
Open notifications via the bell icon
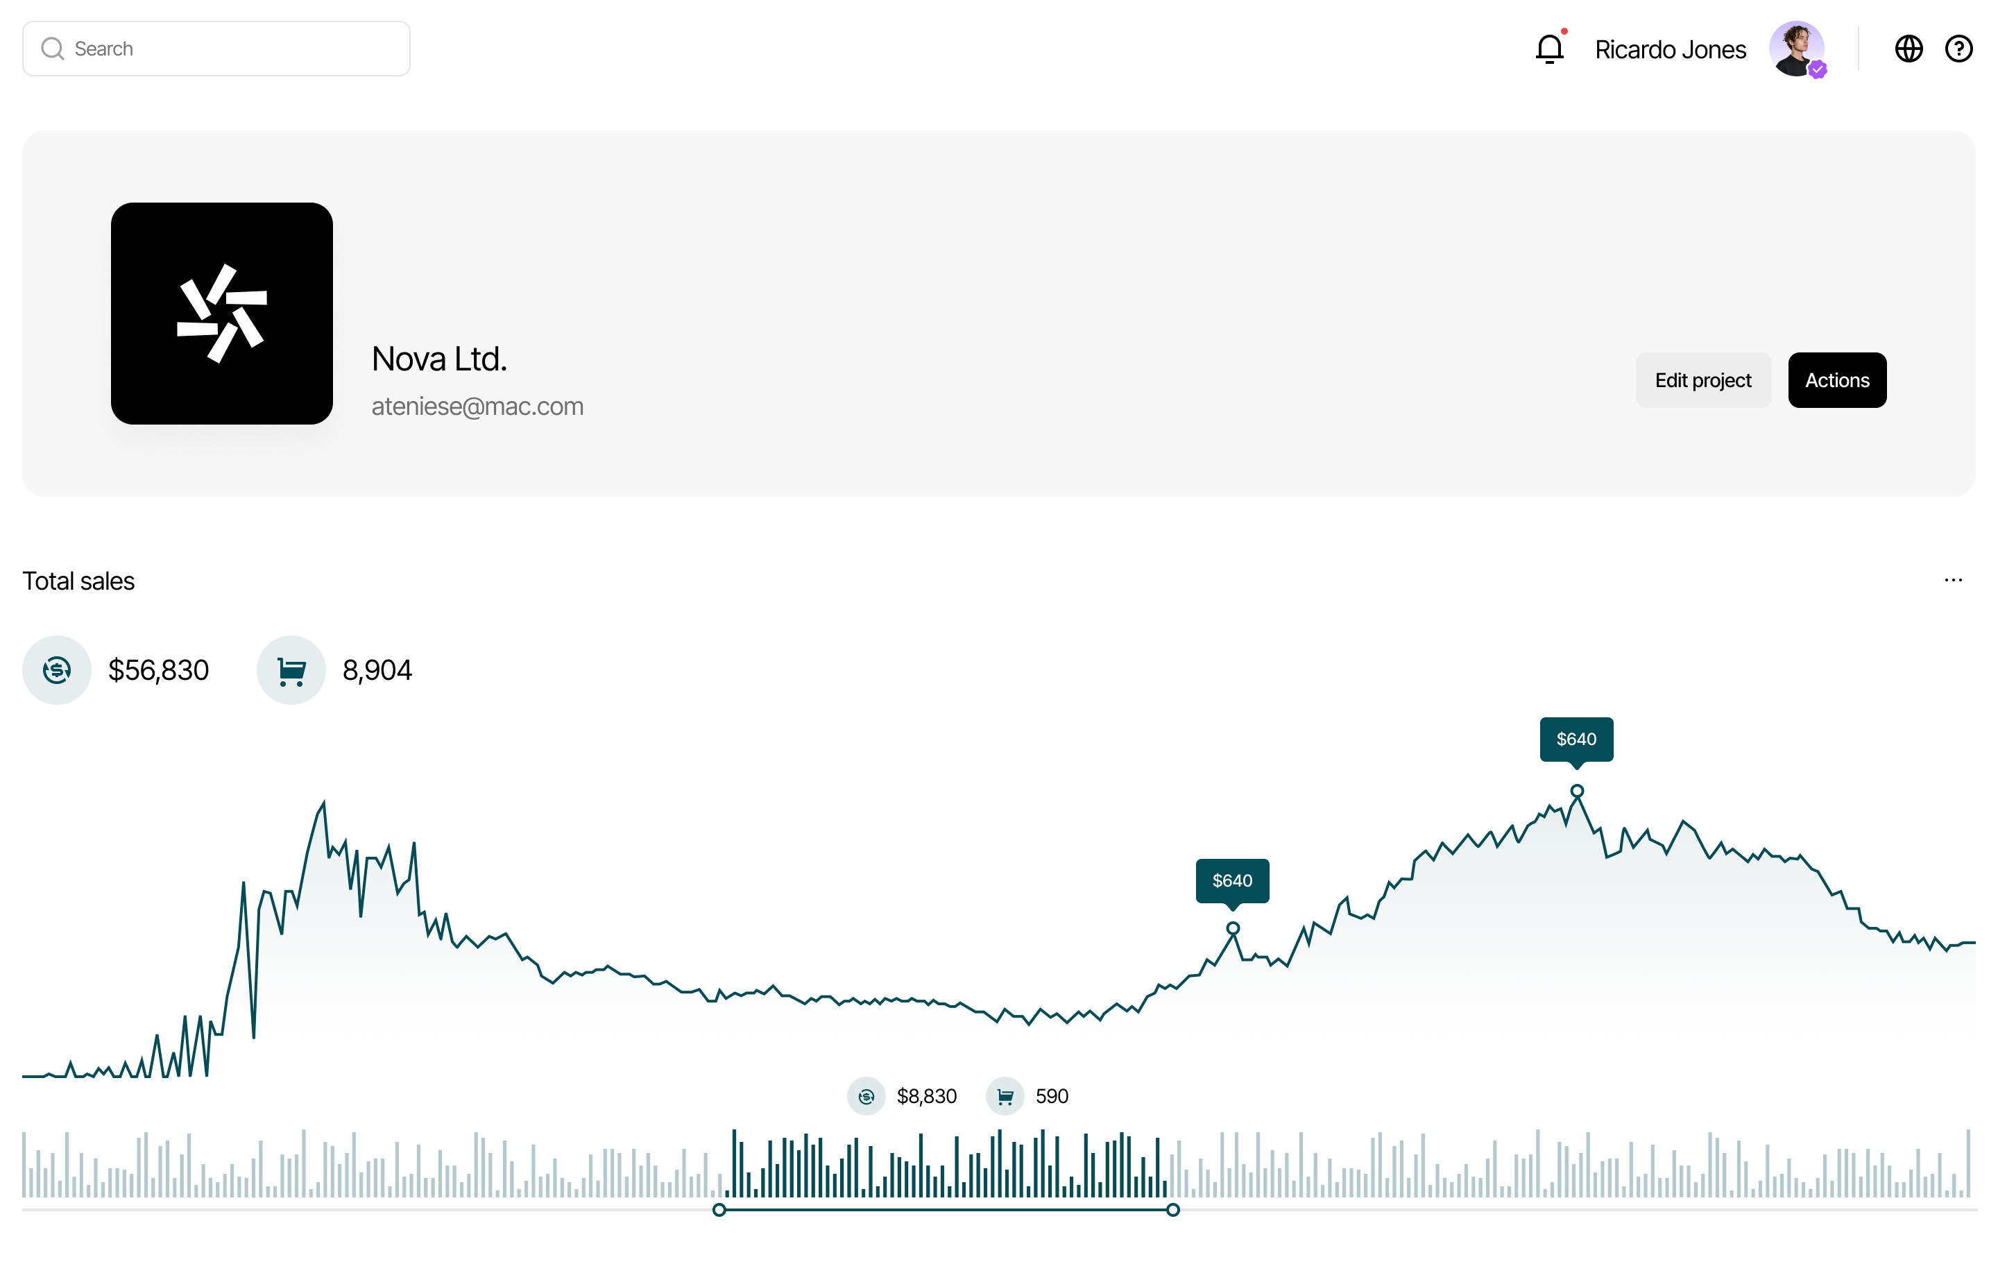[x=1550, y=49]
